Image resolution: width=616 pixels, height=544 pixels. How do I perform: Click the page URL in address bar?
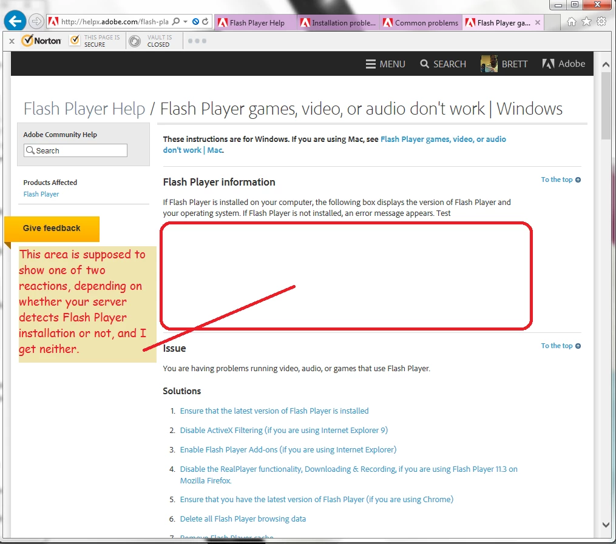click(x=115, y=22)
